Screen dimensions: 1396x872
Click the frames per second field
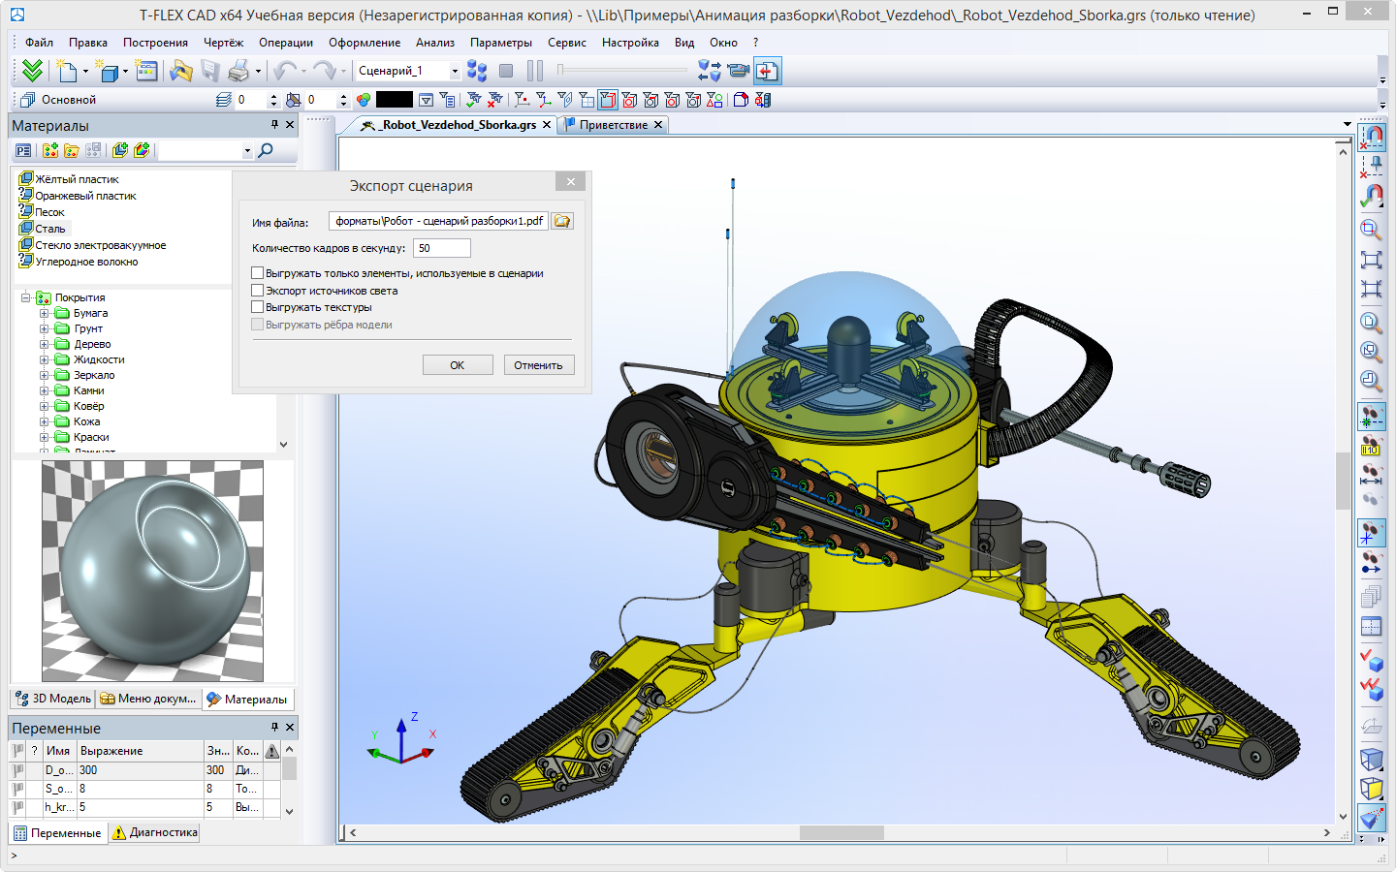(x=442, y=248)
